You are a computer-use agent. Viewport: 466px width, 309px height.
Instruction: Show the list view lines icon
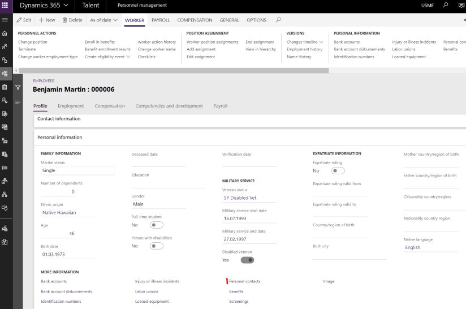pyautogui.click(x=18, y=102)
